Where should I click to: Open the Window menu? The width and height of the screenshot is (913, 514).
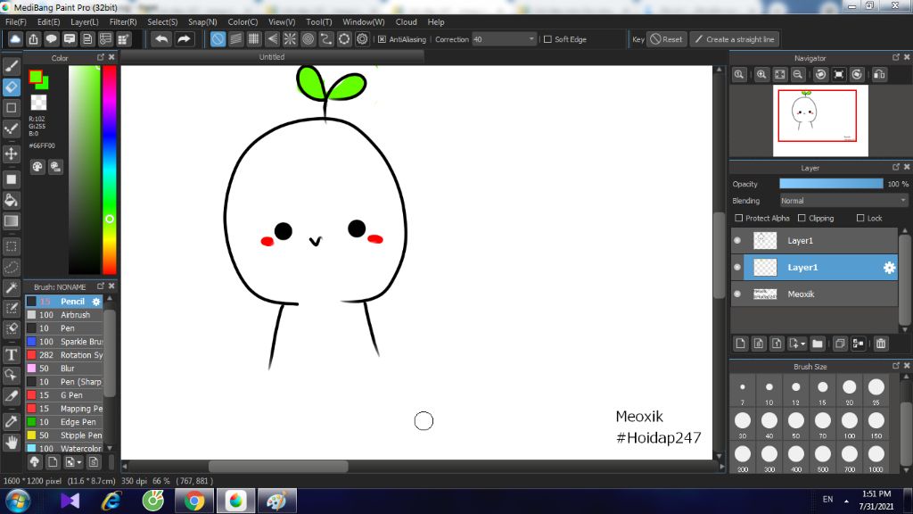tap(364, 22)
